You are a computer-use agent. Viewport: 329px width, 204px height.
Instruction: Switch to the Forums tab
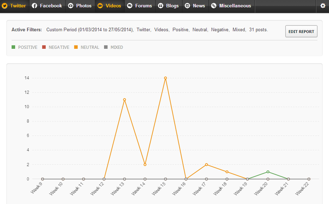144,6
